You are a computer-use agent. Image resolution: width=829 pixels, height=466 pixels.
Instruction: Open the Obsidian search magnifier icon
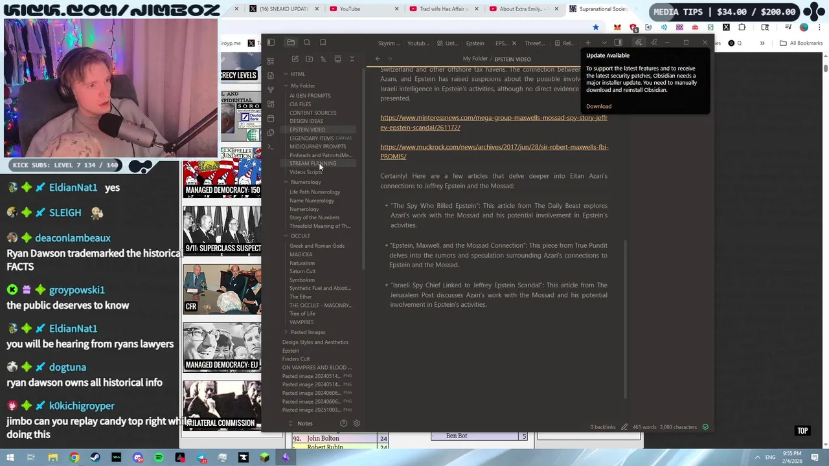[x=307, y=43]
